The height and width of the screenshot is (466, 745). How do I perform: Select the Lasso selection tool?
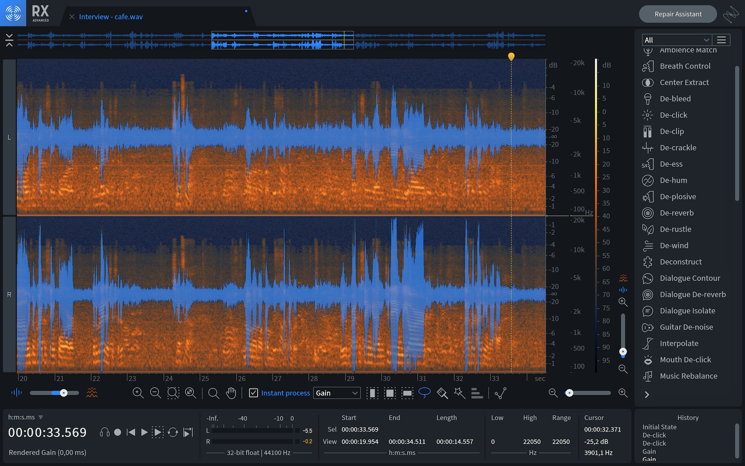tap(424, 393)
